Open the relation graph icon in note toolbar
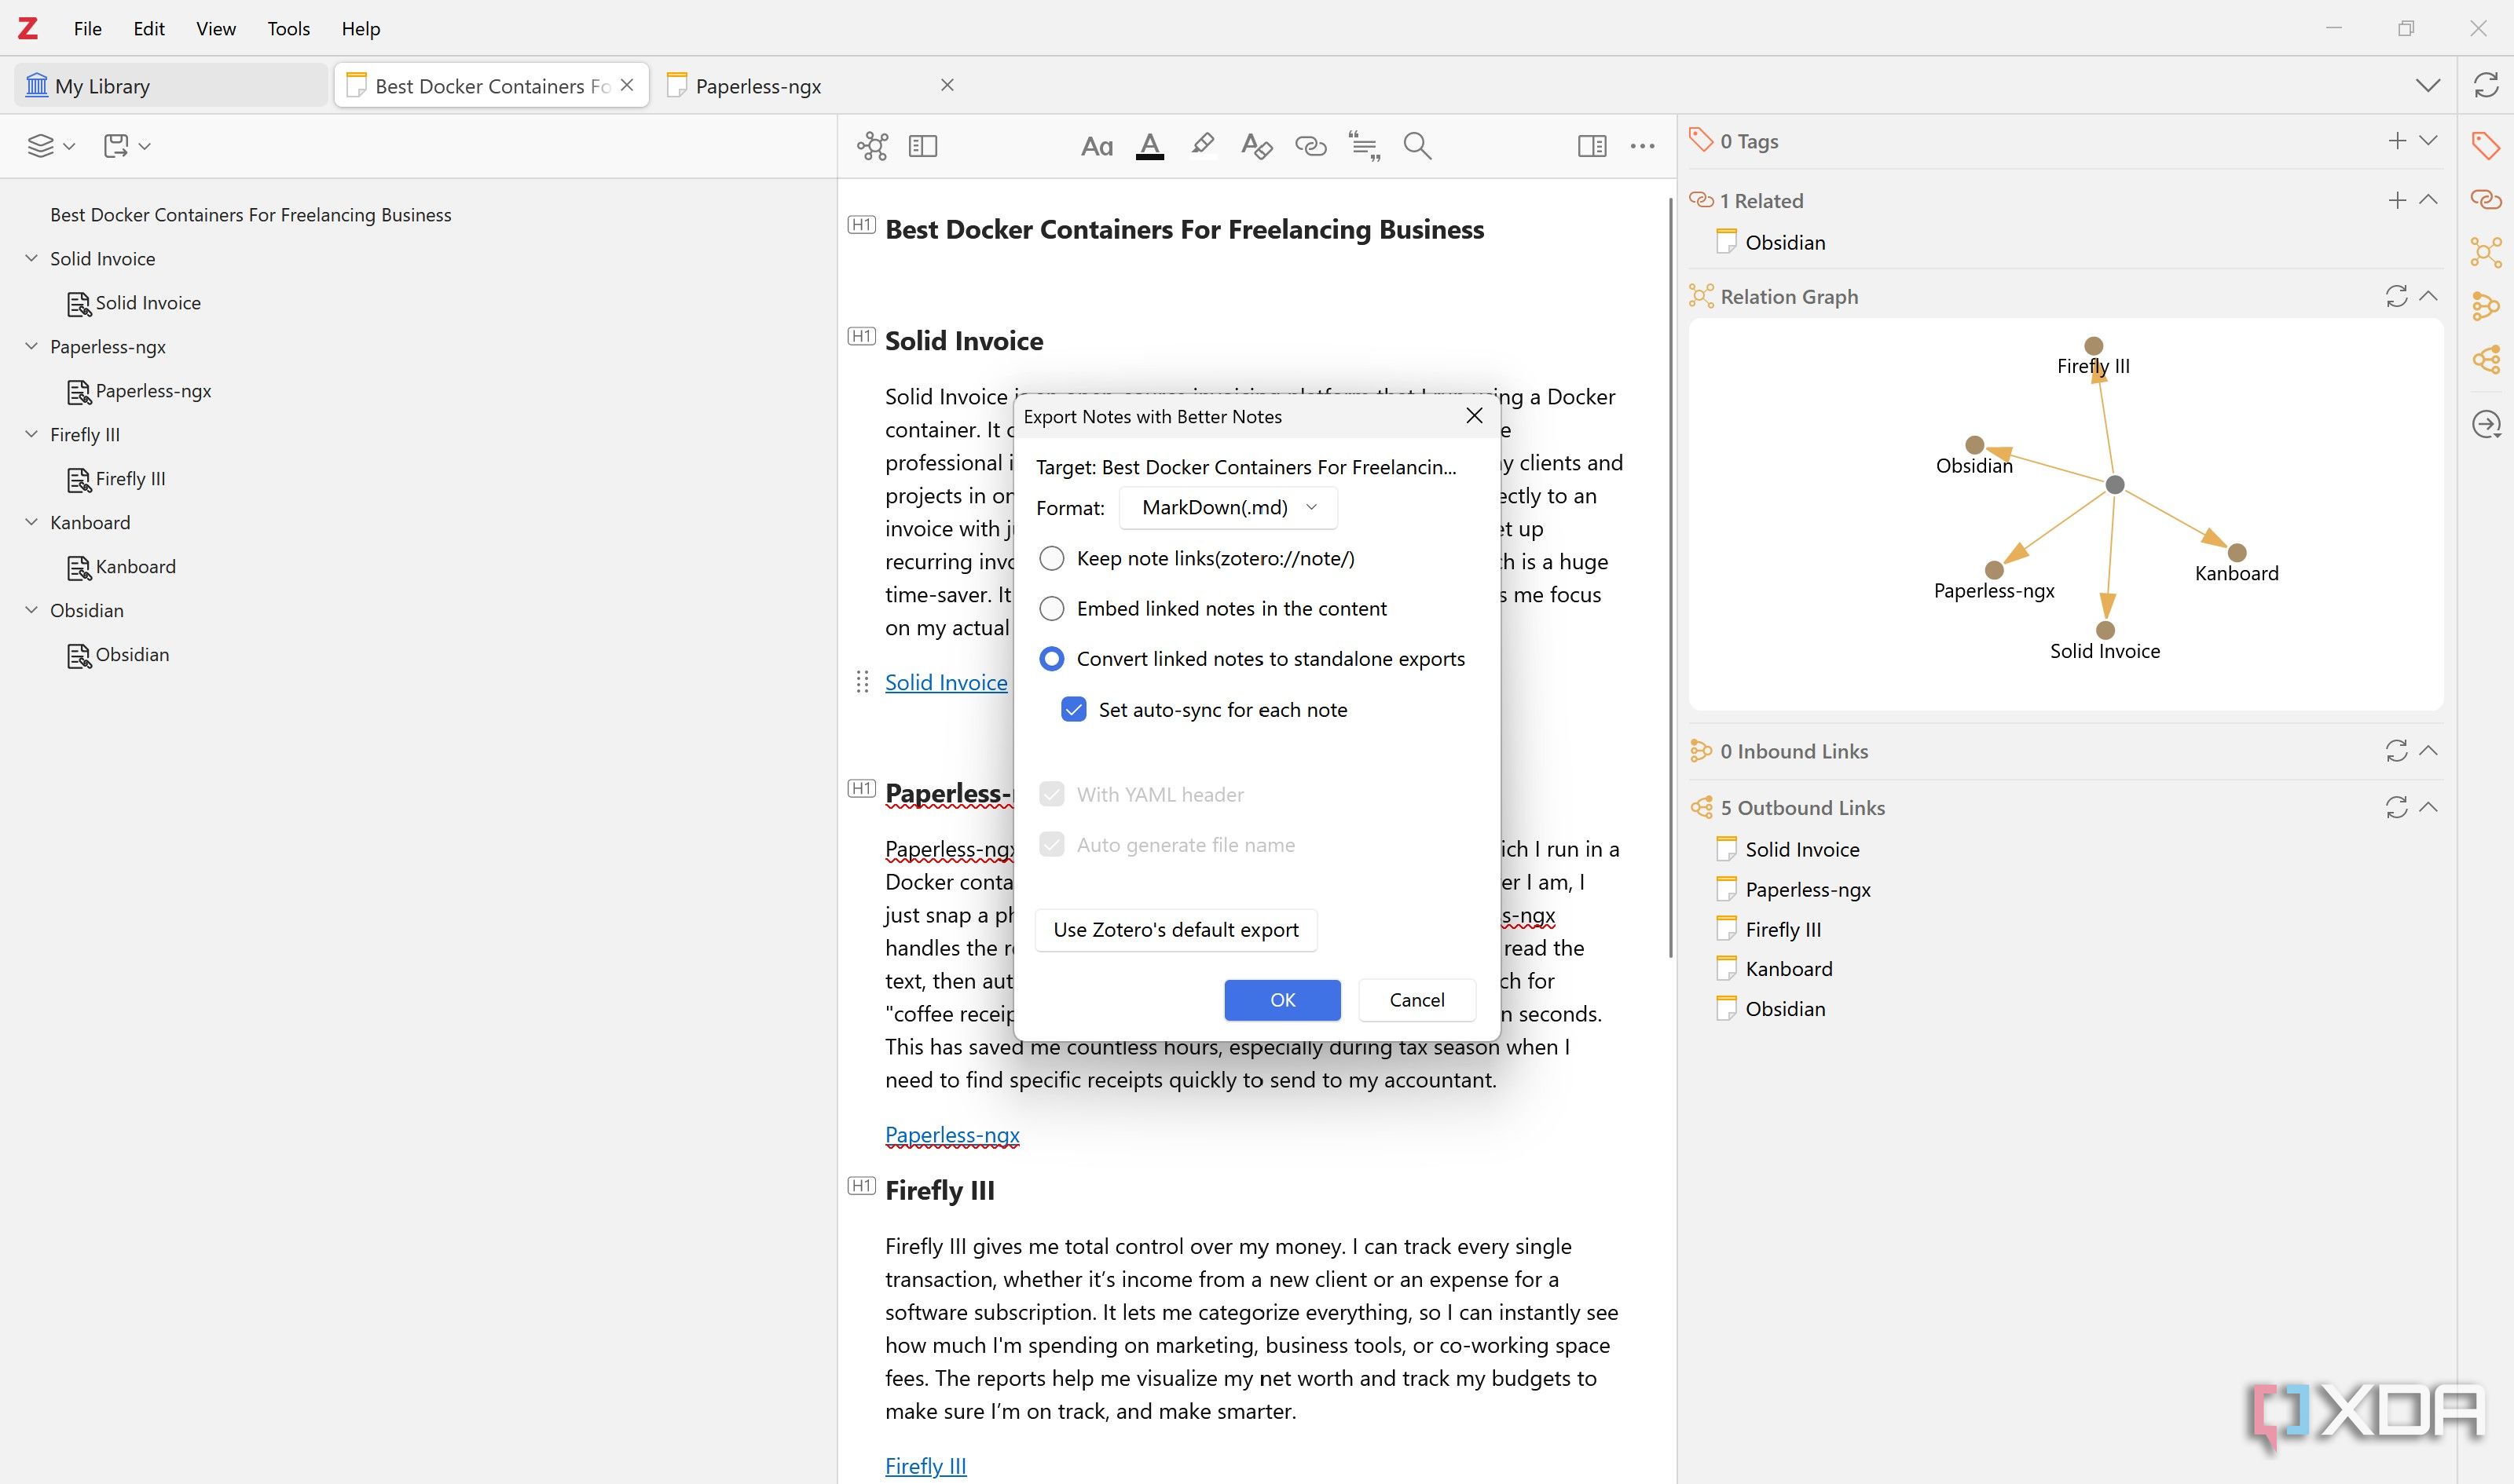 [872, 146]
